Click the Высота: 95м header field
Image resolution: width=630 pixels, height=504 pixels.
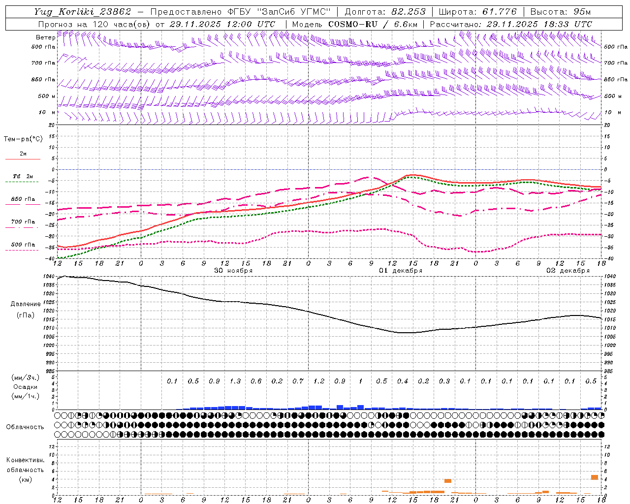coord(561,12)
